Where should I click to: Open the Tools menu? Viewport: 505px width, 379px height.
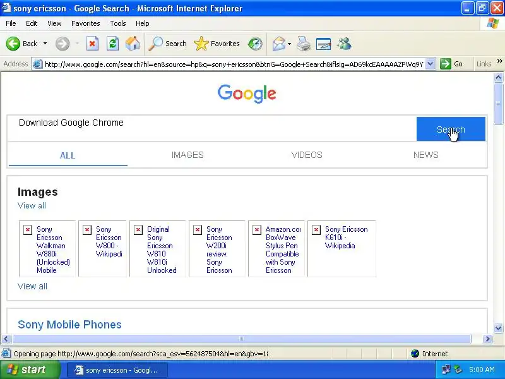pos(118,23)
